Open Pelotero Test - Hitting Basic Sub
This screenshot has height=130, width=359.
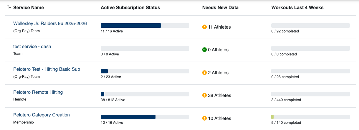point(47,69)
